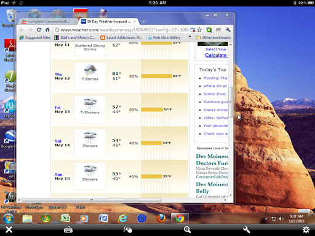The height and width of the screenshot is (236, 315).
Task: Open the Dad's and Mom's C... bookmark
Action: (x=75, y=37)
